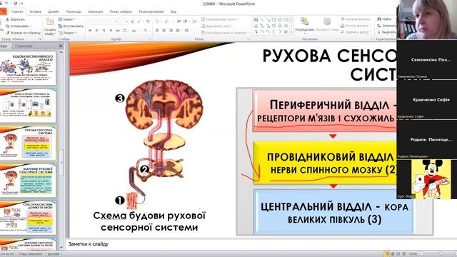Open the Анимация tab
The image size is (457, 257).
(95, 11)
